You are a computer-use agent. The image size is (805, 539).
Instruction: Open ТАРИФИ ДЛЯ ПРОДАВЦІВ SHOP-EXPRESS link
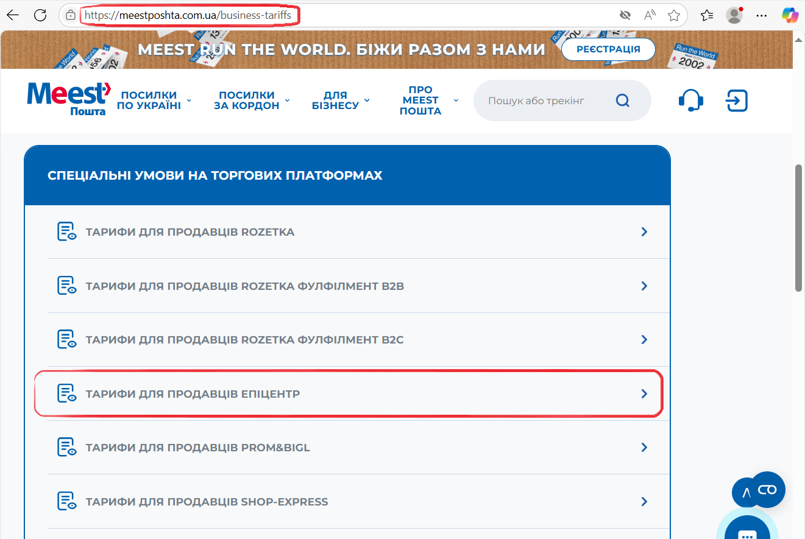207,501
